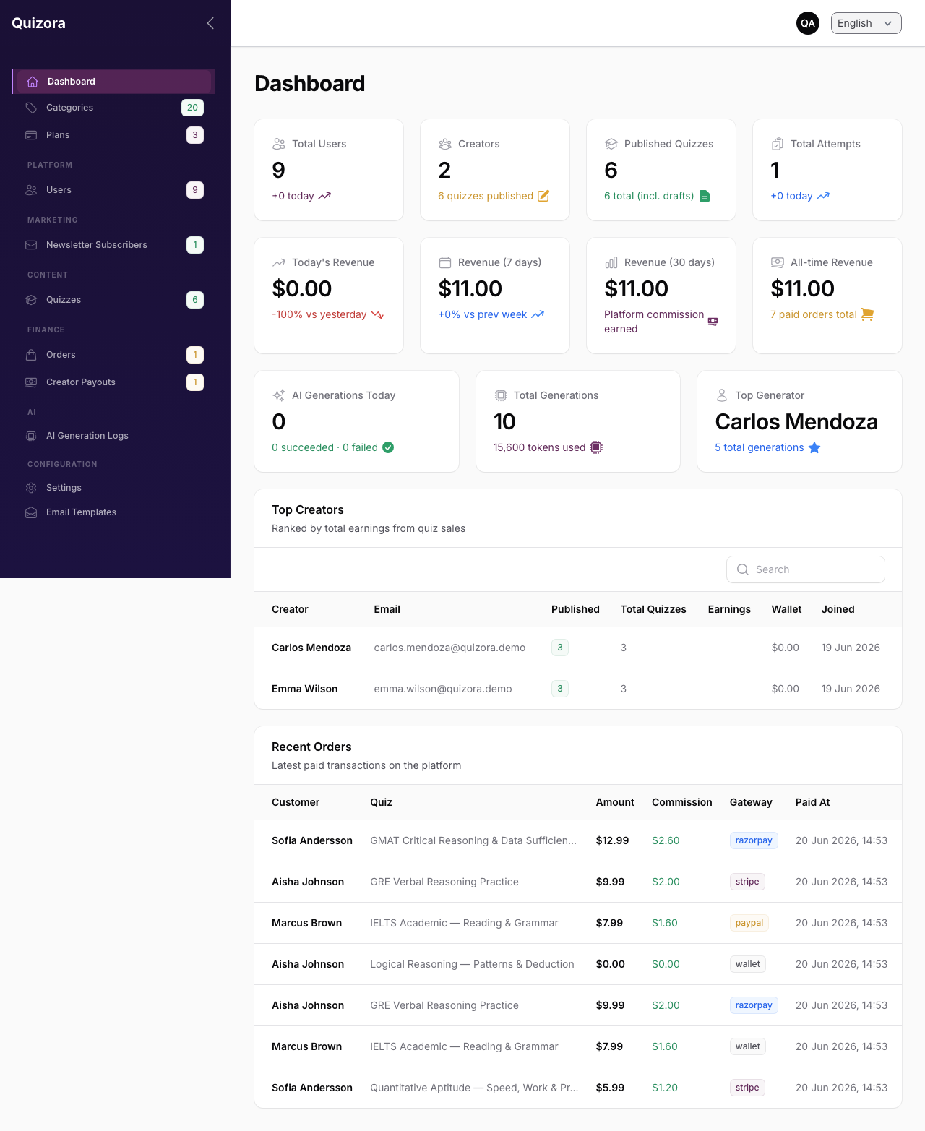This screenshot has height=1131, width=925.
Task: Click the $5.99 amount cell
Action: 610,1088
